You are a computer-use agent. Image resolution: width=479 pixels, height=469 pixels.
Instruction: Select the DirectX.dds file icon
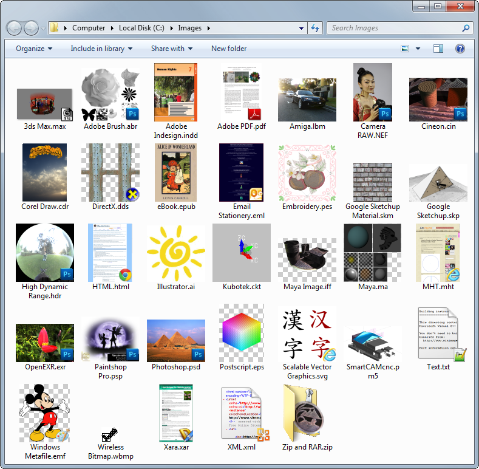pyautogui.click(x=110, y=173)
